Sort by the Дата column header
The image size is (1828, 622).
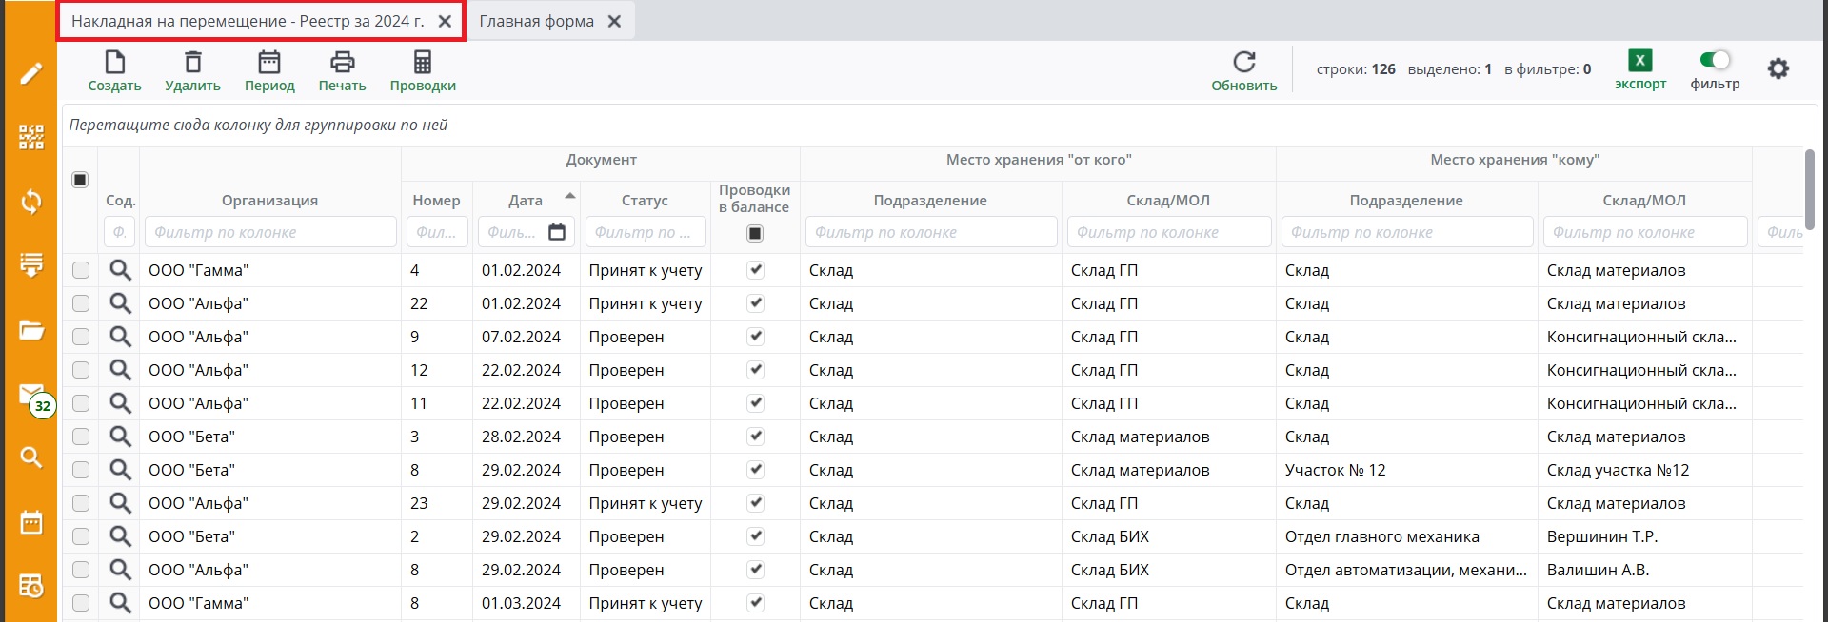click(x=526, y=200)
